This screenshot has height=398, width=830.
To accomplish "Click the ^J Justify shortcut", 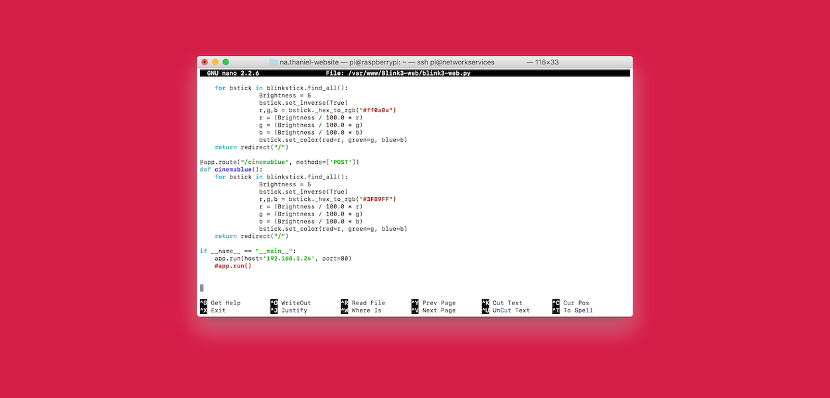I will (289, 310).
